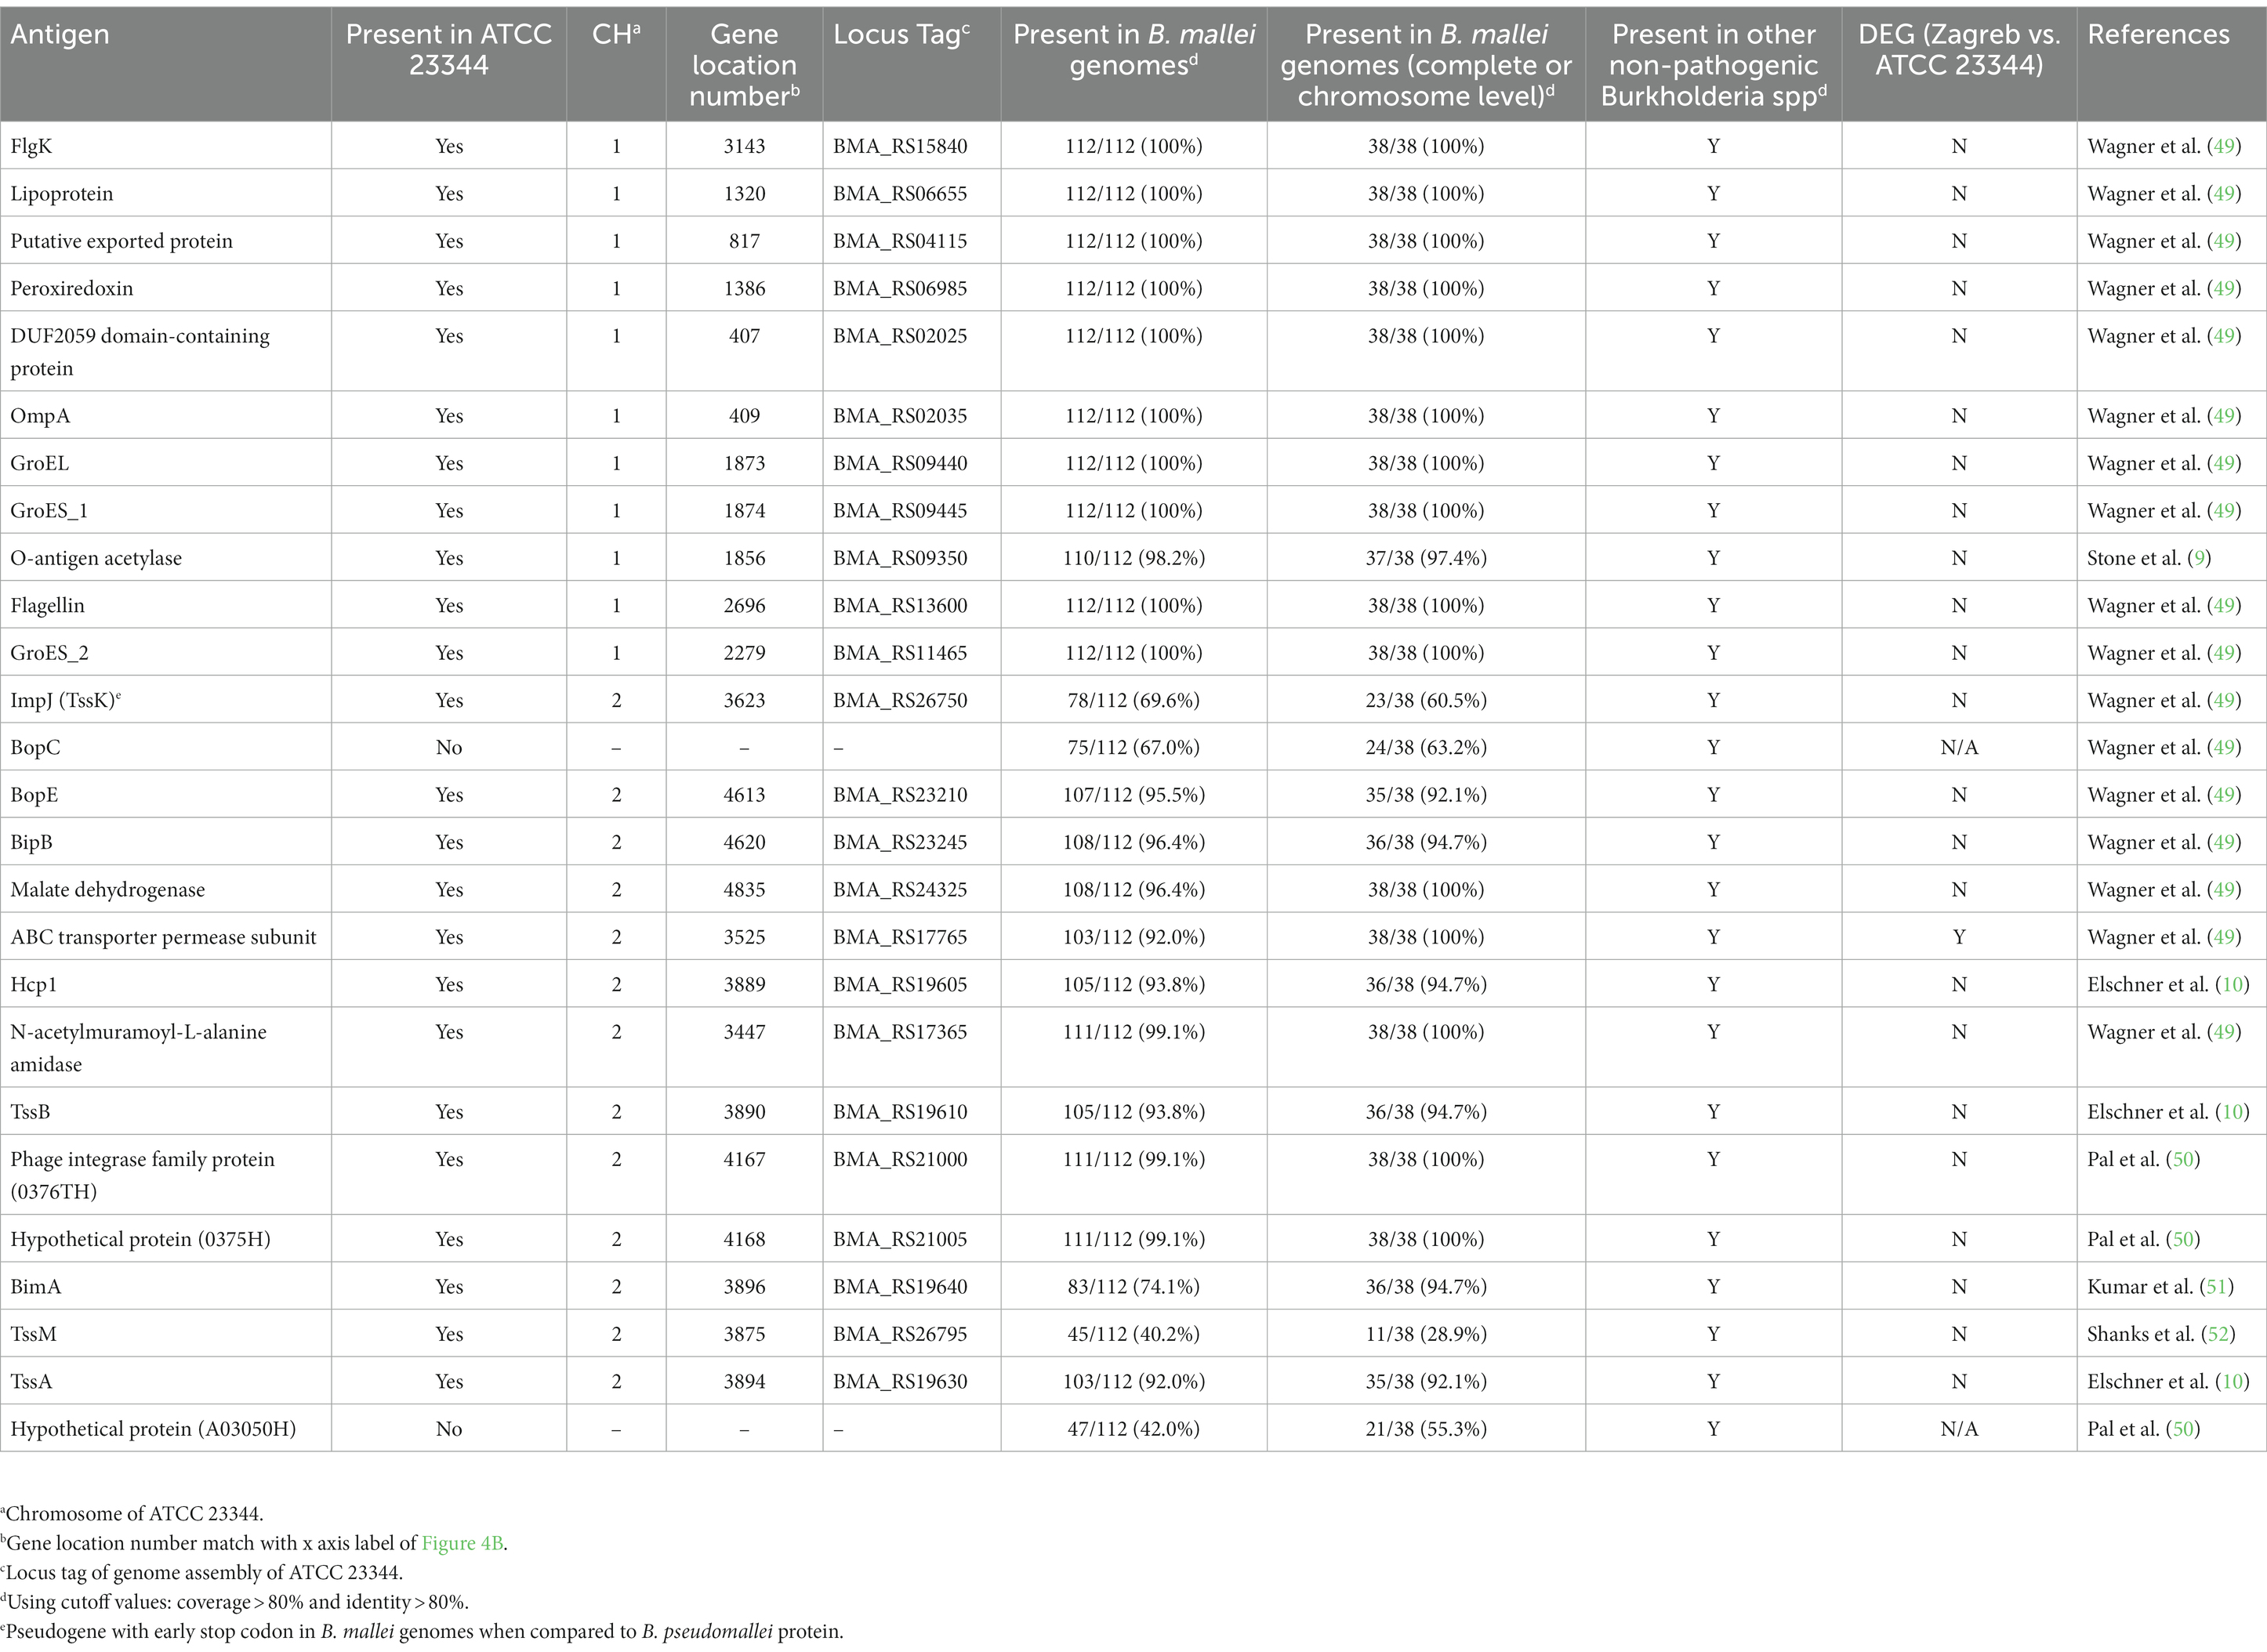Click the value 47/112 (42.0%)
2267x1652 pixels.
pos(1134,1429)
